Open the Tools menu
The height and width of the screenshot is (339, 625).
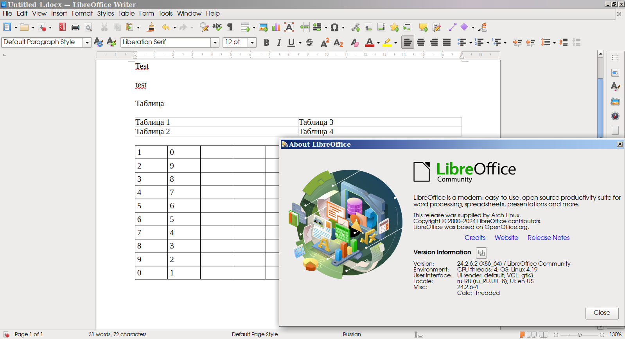click(x=165, y=13)
